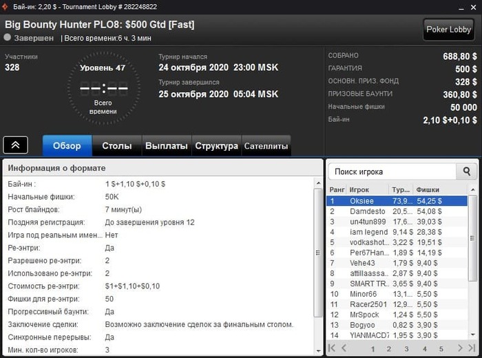Image resolution: width=482 pixels, height=358 pixels.
Task: Open player list page 1
Action: tap(373, 349)
